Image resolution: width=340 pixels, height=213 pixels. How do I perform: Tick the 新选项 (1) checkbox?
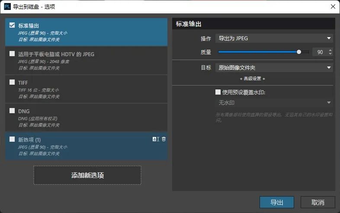[x=12, y=139]
